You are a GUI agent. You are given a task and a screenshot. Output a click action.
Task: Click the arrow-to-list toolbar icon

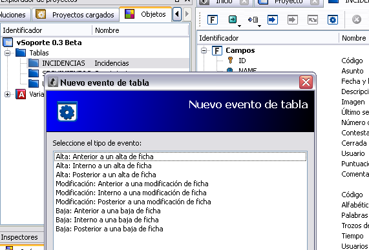tap(253, 20)
